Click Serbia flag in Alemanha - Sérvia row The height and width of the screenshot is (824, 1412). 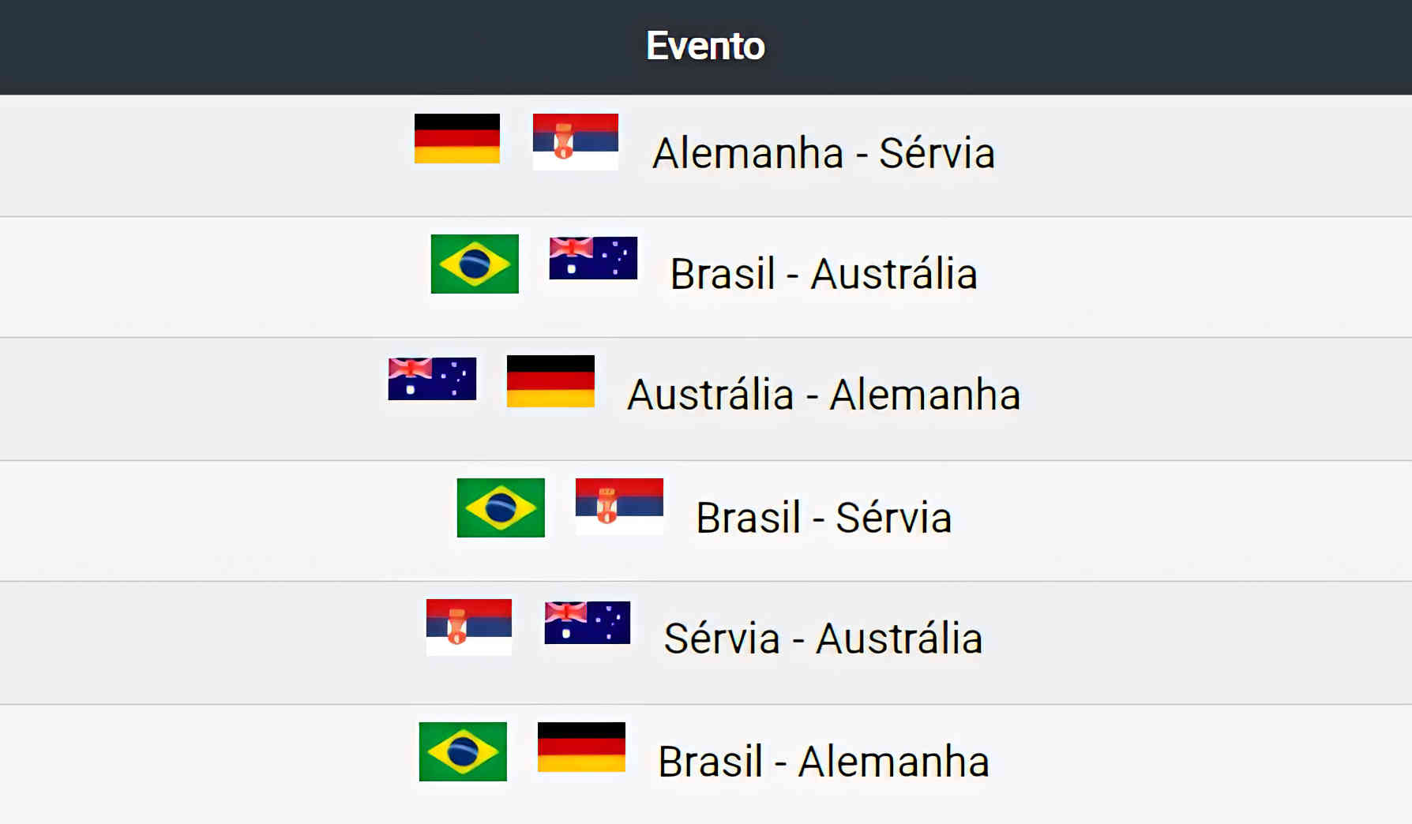(575, 141)
